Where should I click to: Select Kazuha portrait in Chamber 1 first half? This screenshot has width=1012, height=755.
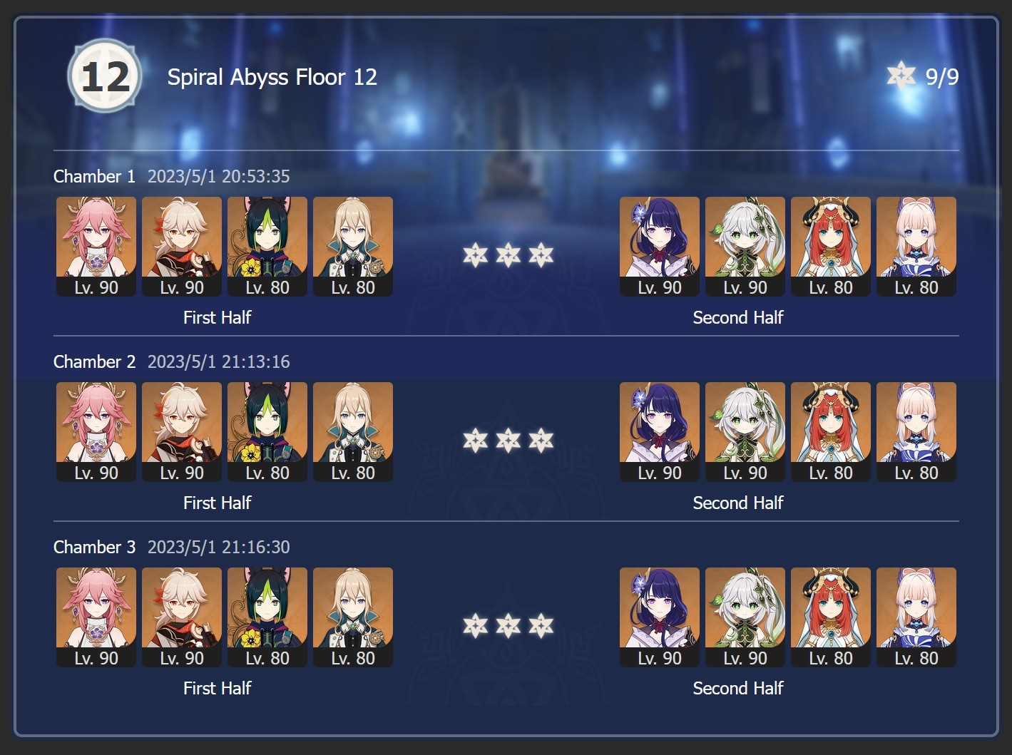click(182, 247)
